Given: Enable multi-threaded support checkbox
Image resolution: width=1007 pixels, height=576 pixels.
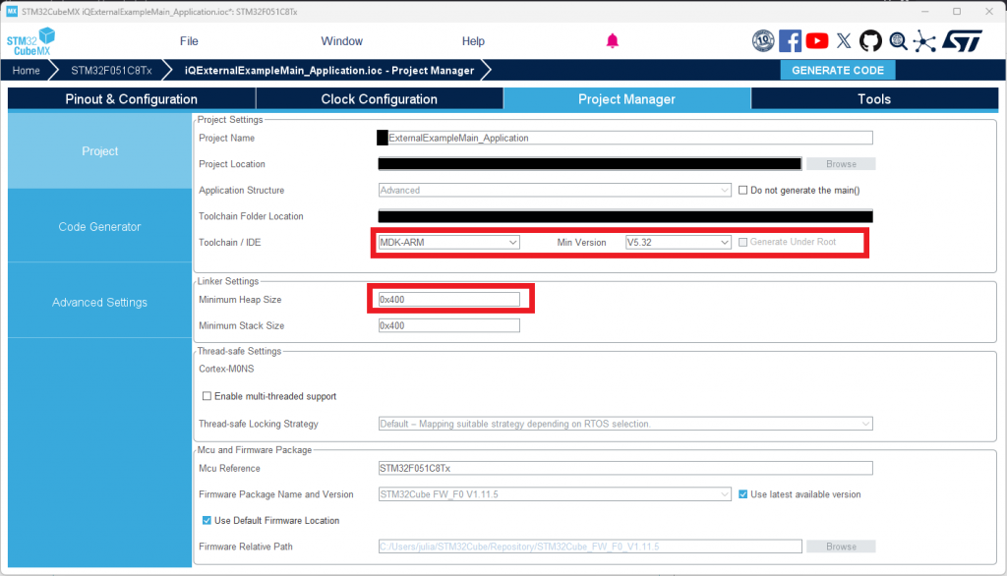Looking at the screenshot, I should [207, 397].
